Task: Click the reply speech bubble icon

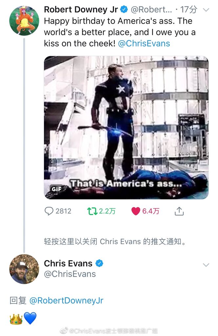Action: (x=49, y=211)
